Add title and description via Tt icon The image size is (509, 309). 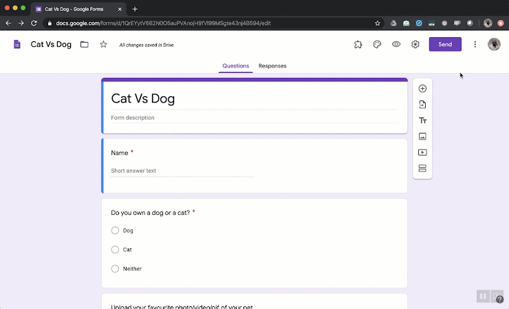point(422,120)
